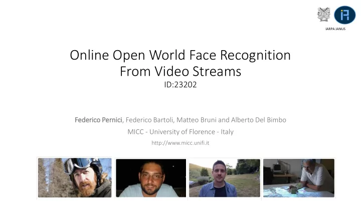Image resolution: width=361 pixels, height=203 pixels.
Task: Click the author name 'Matteo Bruni'
Action: coord(197,120)
